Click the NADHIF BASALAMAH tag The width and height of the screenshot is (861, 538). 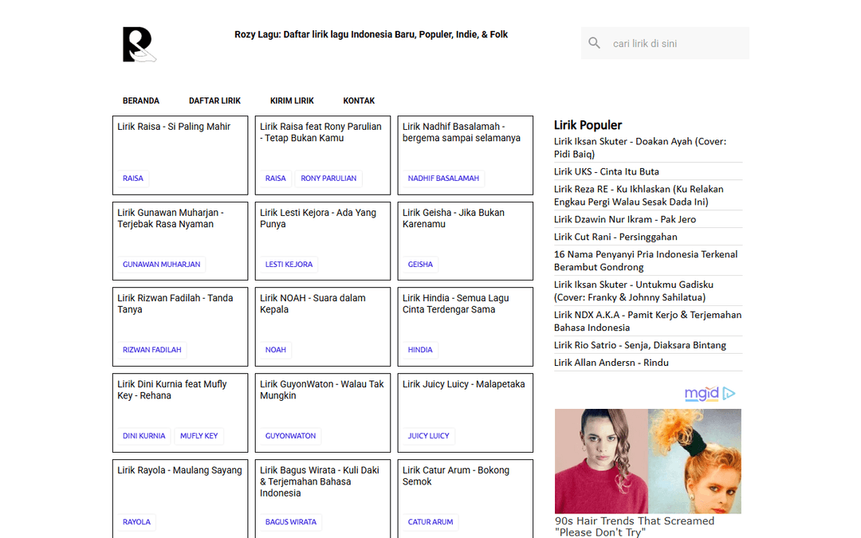(x=443, y=179)
